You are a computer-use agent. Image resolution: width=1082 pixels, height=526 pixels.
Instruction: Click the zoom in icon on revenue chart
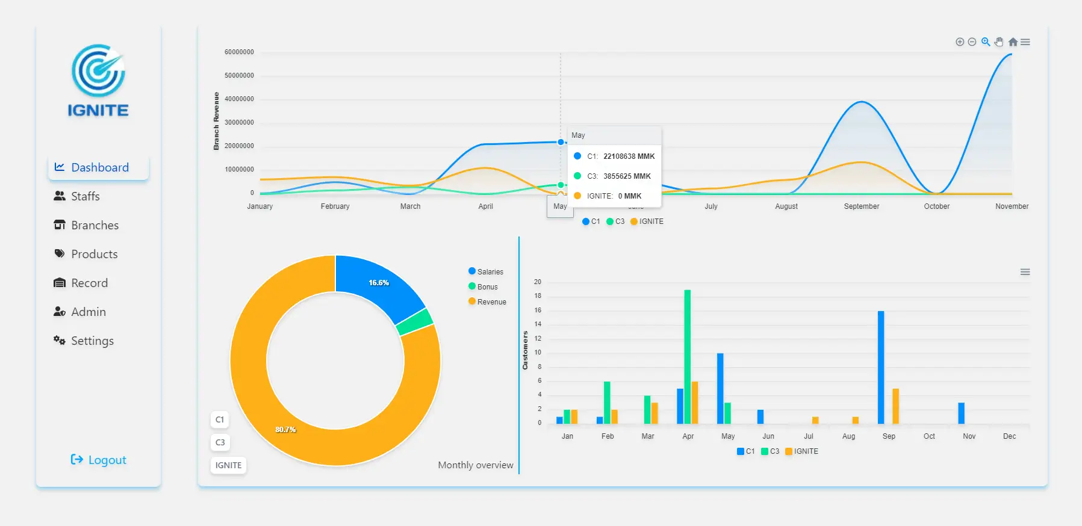(960, 42)
